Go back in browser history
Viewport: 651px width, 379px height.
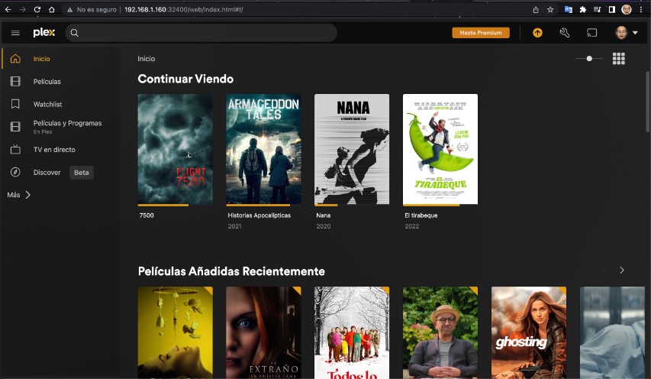8,9
